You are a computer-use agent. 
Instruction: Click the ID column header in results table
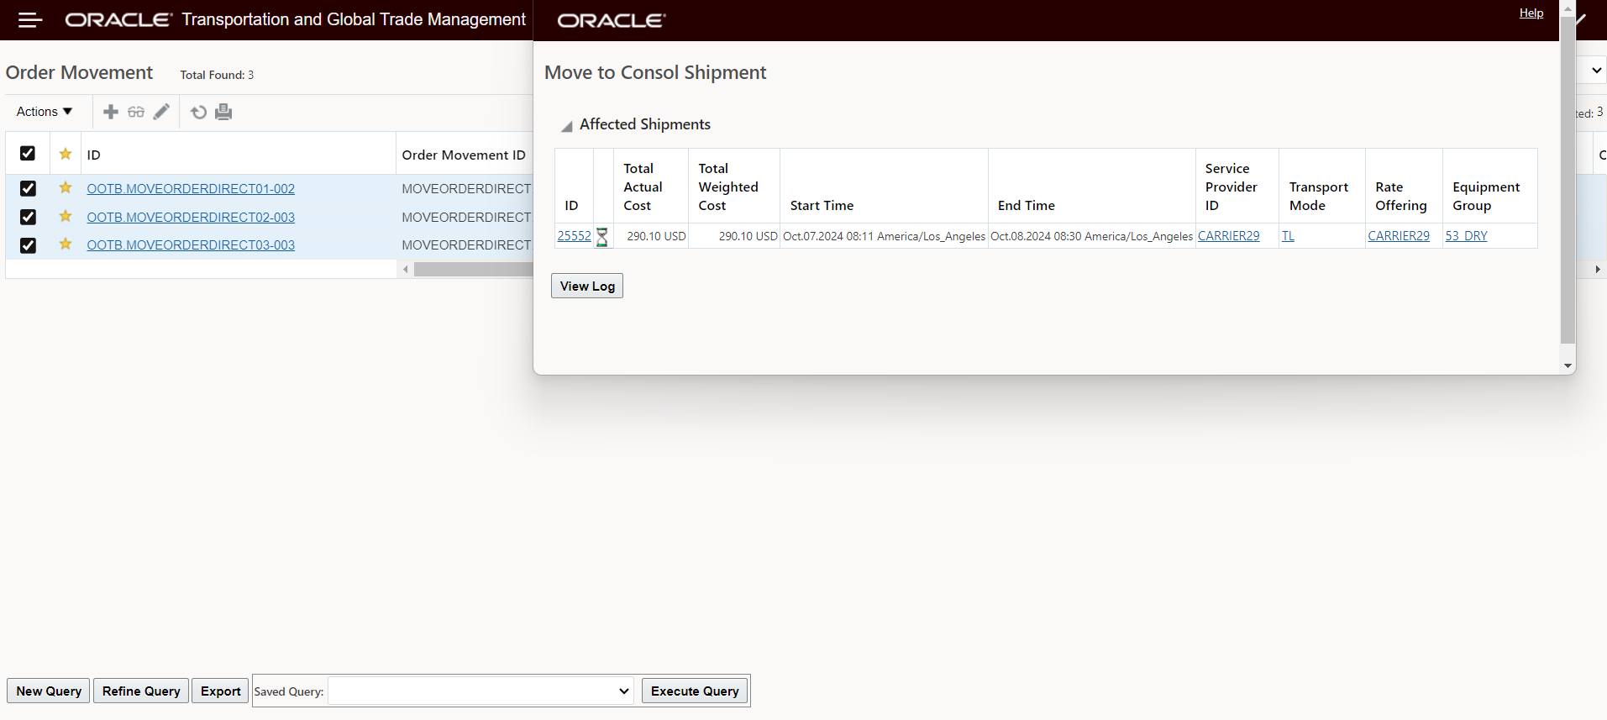click(x=93, y=155)
